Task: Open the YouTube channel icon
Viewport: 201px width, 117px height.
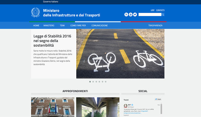Action: (131, 14)
